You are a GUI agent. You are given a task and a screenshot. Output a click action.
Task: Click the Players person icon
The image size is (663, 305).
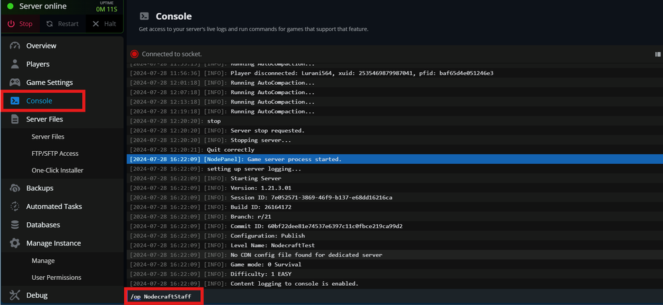click(15, 64)
